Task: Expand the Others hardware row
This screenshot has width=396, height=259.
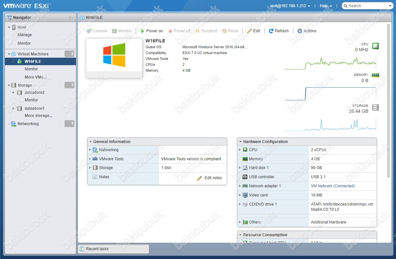Action: [240, 222]
